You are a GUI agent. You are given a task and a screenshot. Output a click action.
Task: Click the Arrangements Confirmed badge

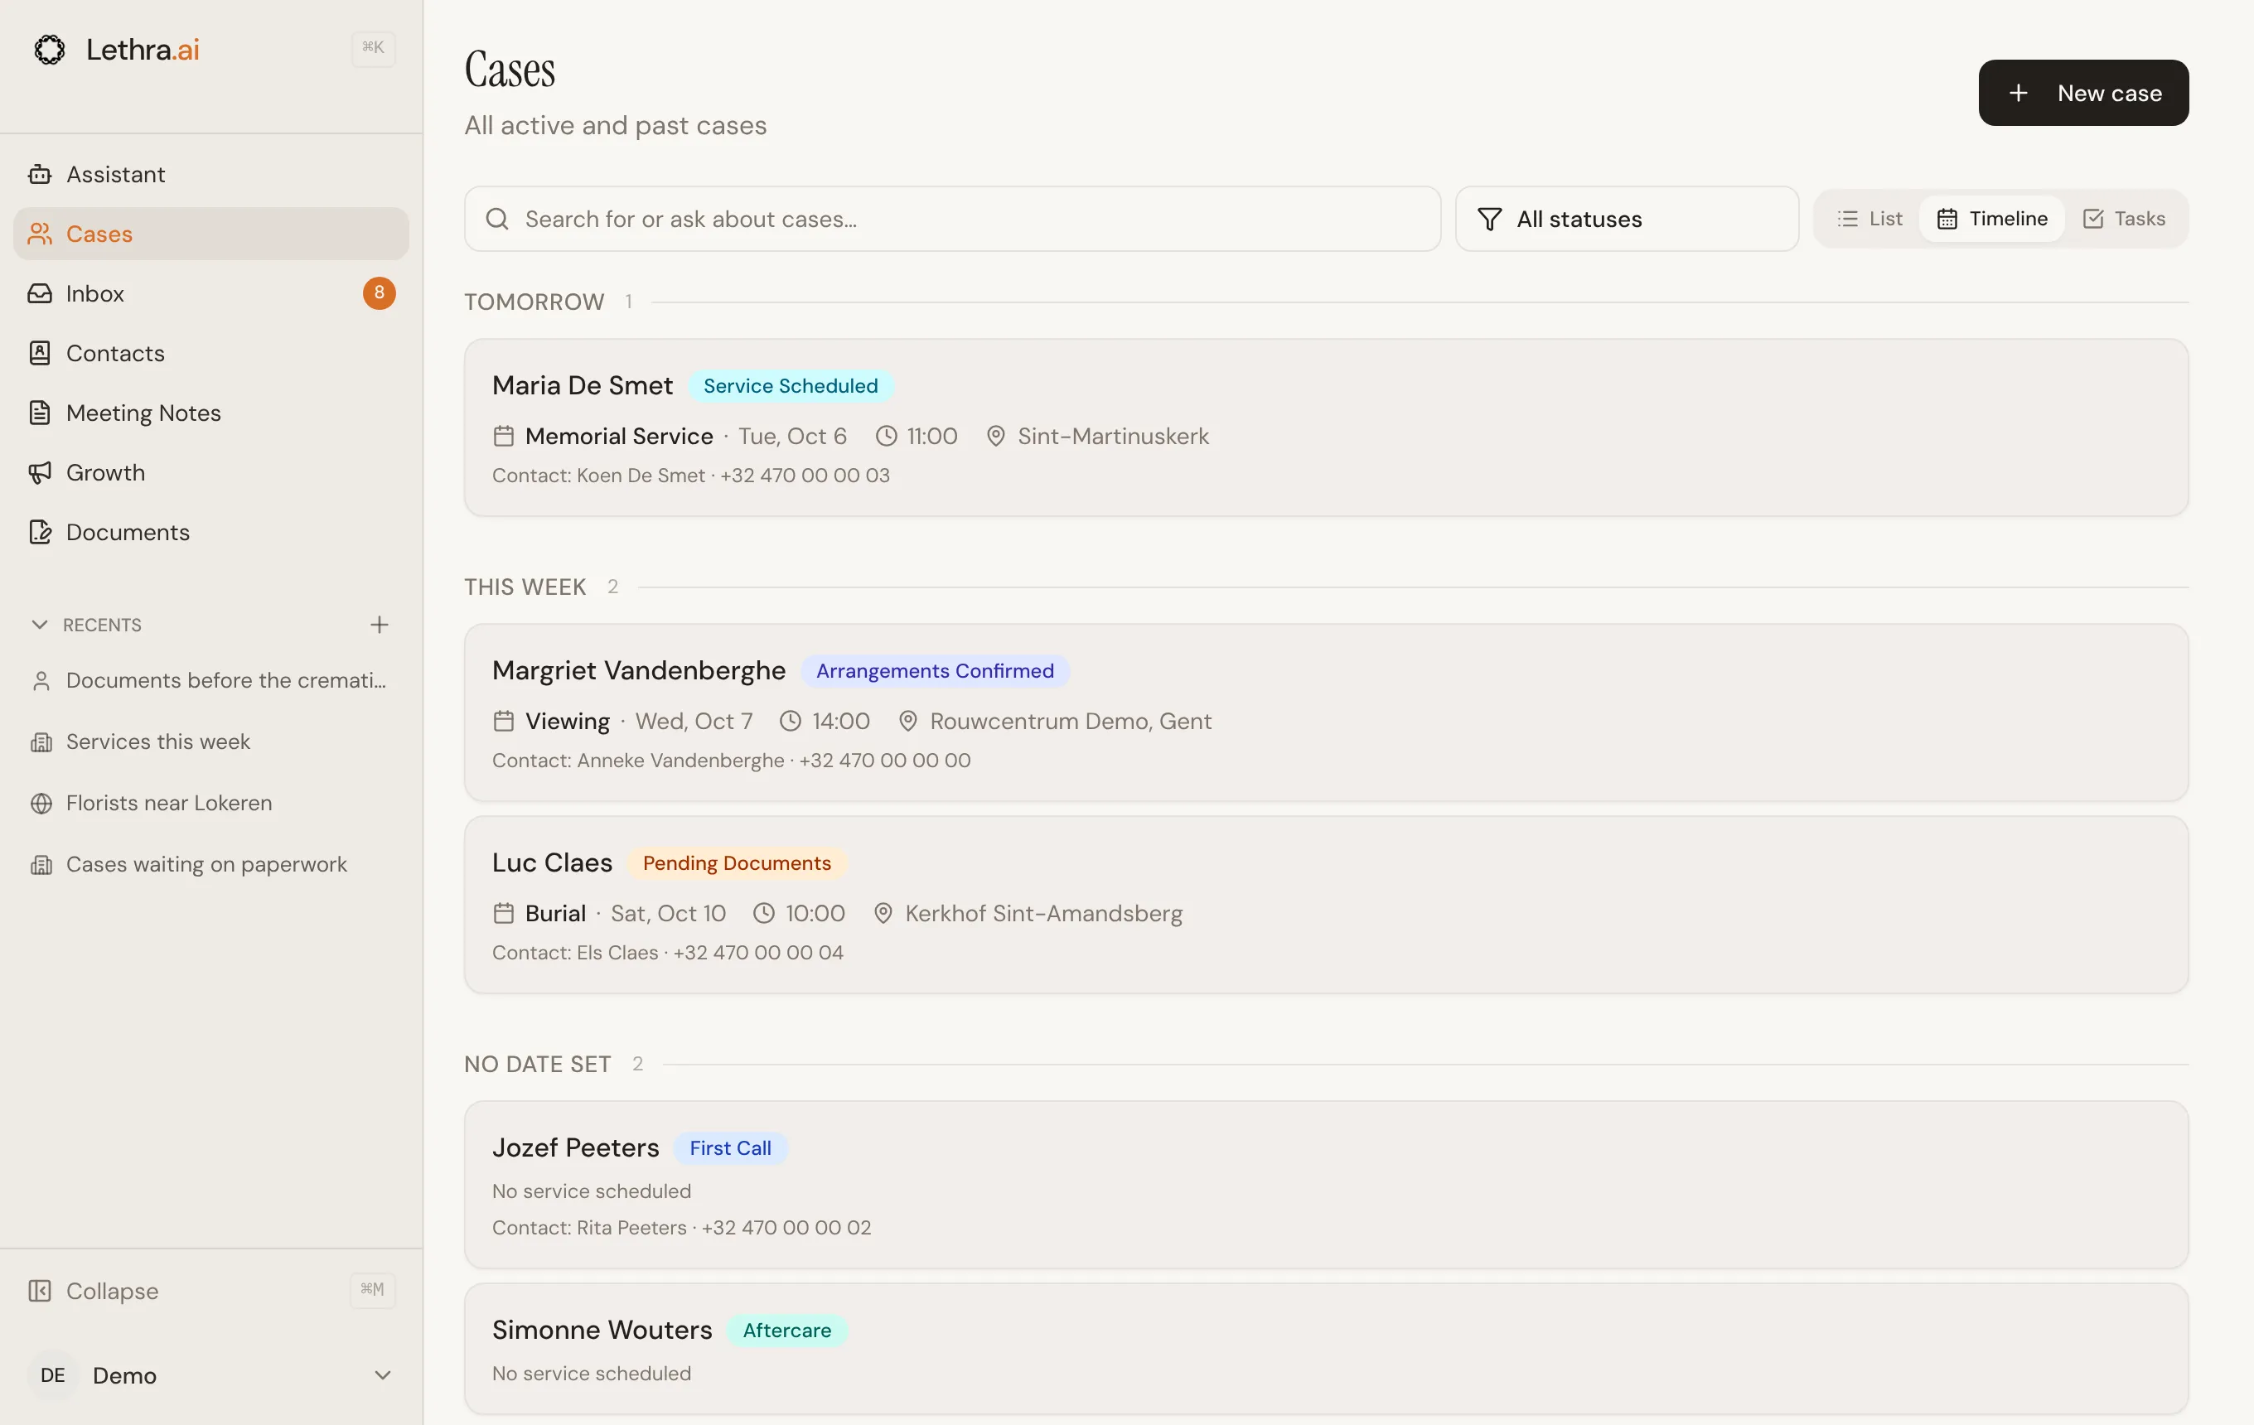pos(935,671)
